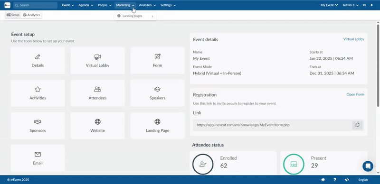Open the Virtual Lobby camera tile
The height and width of the screenshot is (184, 380).
tap(97, 61)
